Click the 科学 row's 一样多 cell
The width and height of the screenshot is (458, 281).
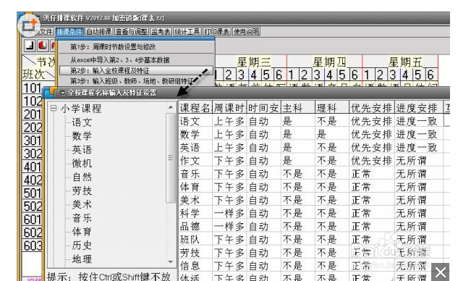pyautogui.click(x=229, y=213)
